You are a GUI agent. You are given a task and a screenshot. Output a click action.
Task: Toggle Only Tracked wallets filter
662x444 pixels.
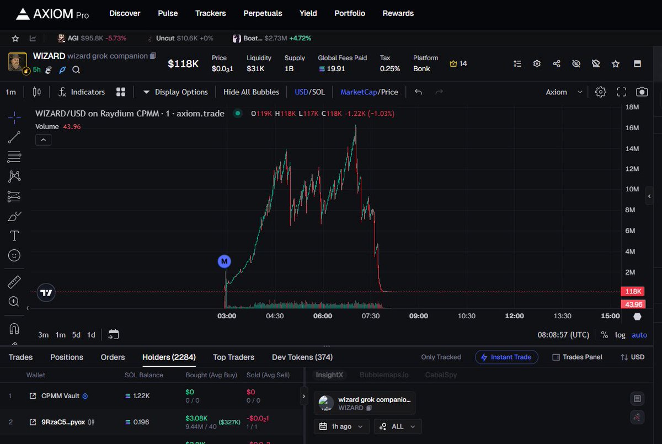(441, 357)
